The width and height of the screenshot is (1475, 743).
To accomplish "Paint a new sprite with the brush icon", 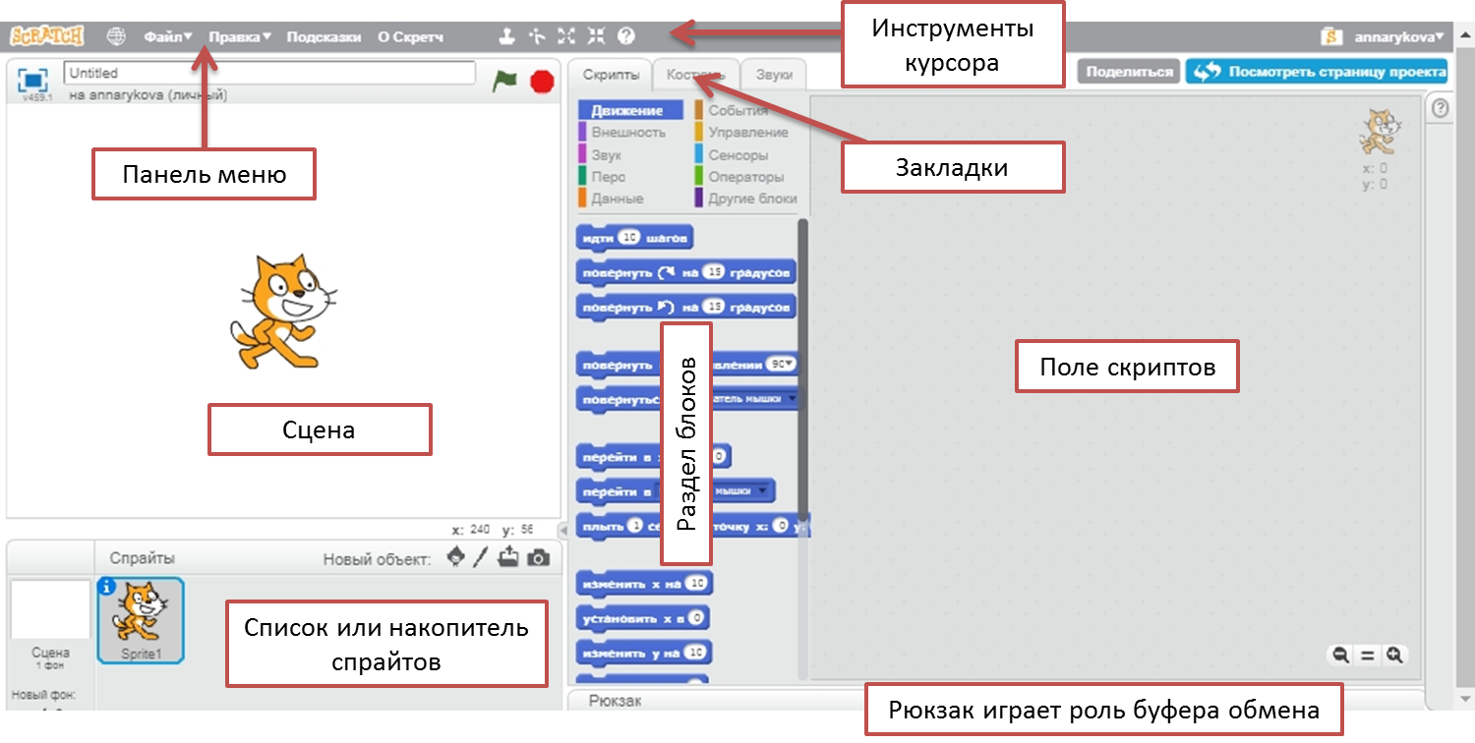I will [481, 557].
